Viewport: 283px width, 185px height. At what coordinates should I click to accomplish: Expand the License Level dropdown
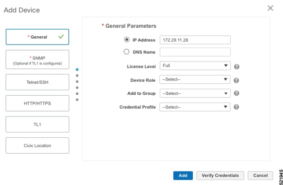coord(195,66)
